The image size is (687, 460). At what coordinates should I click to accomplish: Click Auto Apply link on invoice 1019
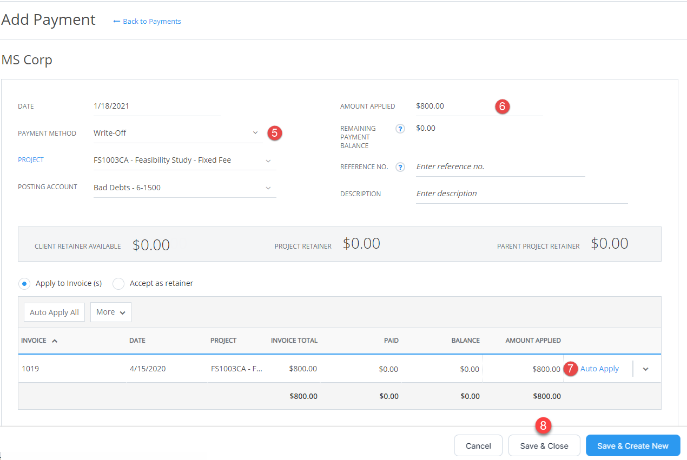click(599, 369)
